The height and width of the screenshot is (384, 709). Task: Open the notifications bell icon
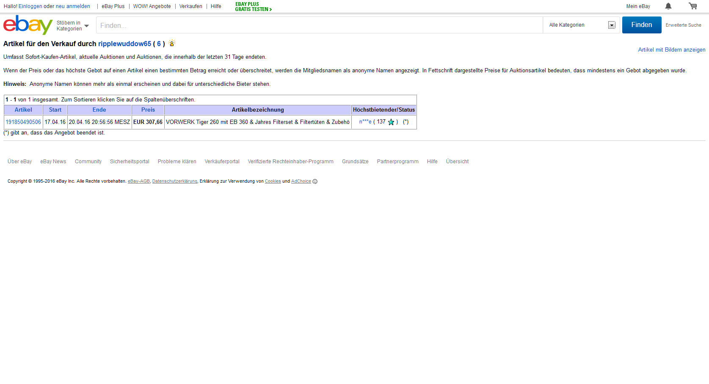668,6
